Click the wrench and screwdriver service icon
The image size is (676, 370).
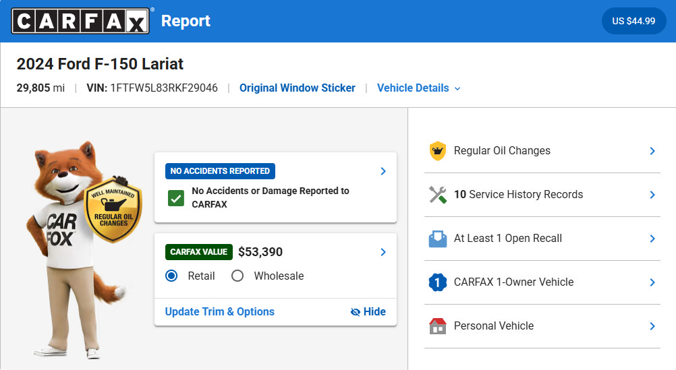[x=438, y=195]
